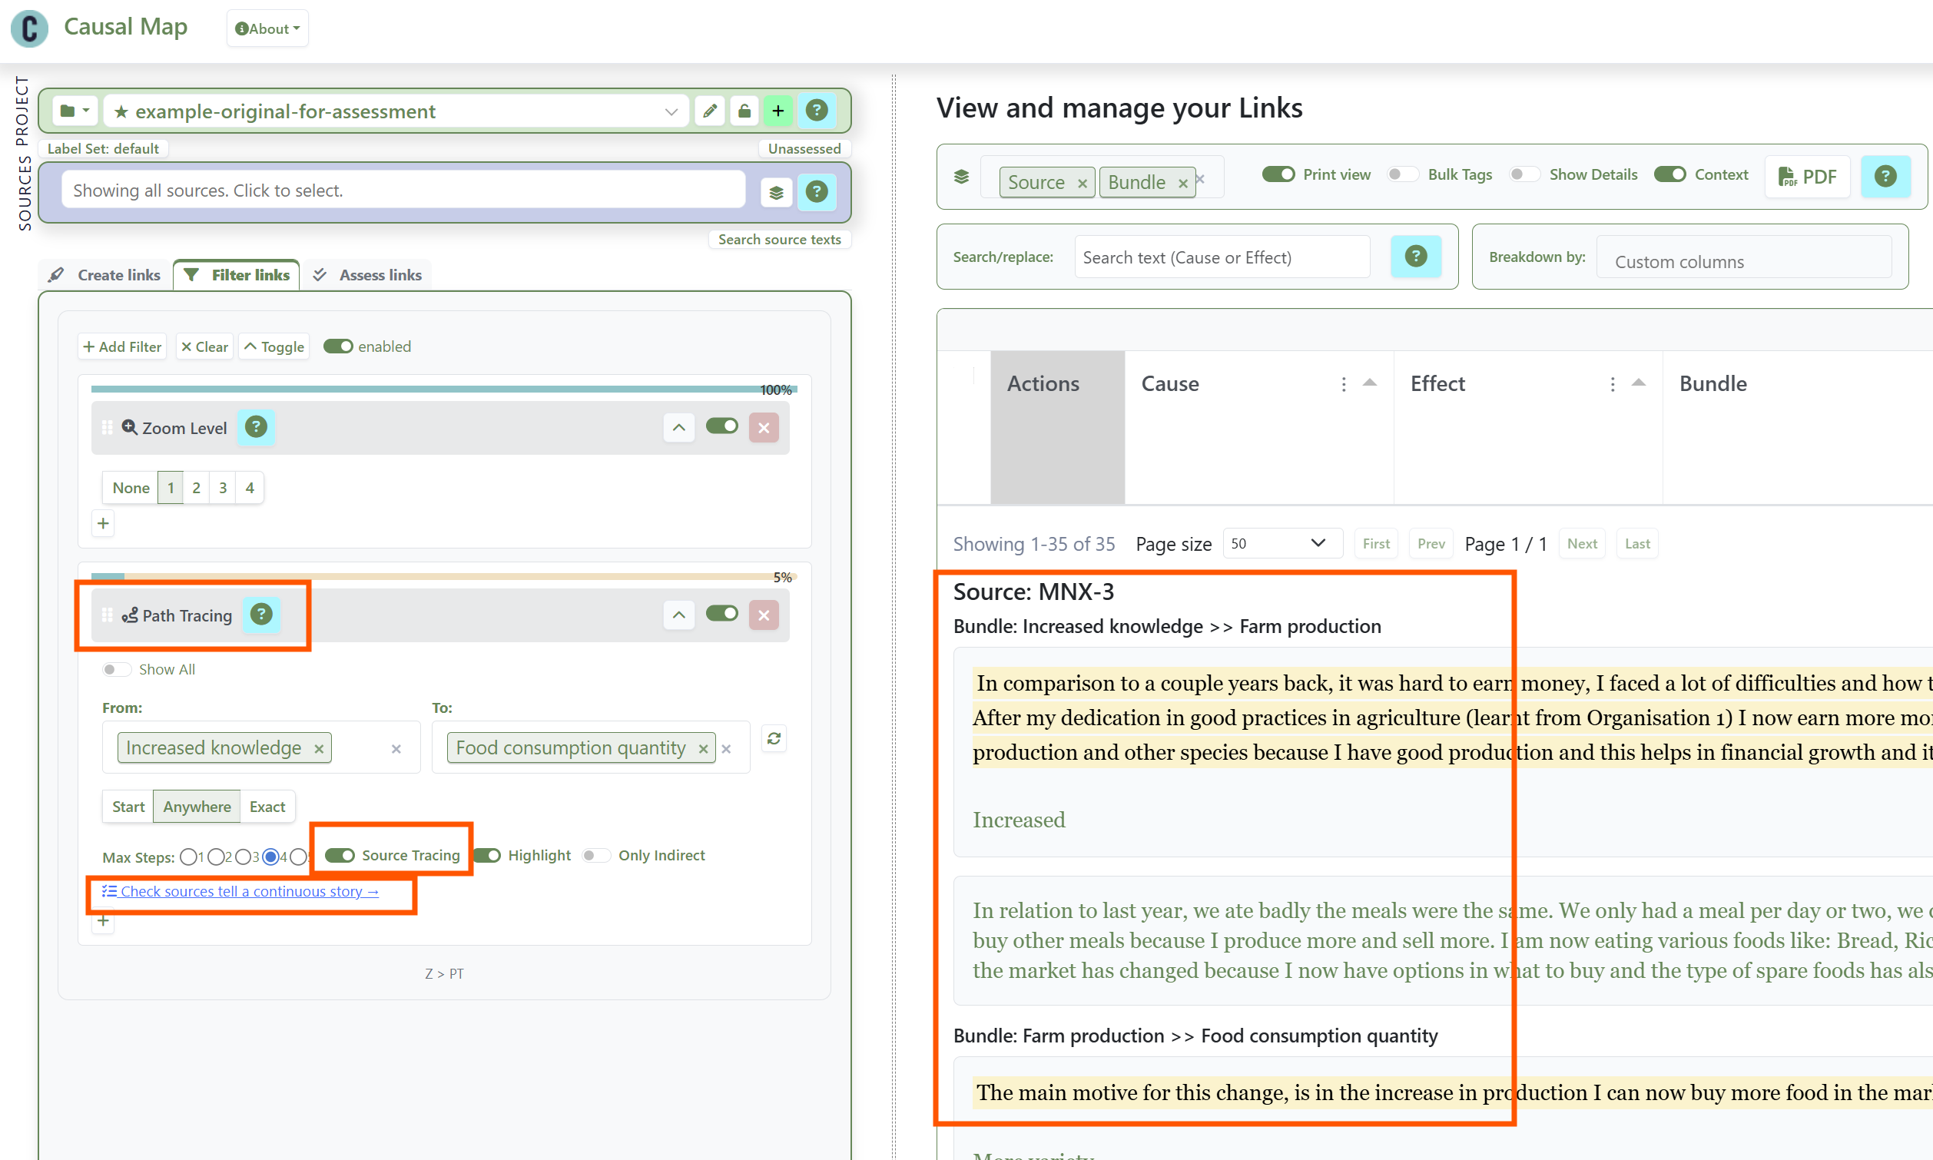1933x1160 pixels.
Task: Open the help icon next to Zoom Level
Action: point(256,427)
